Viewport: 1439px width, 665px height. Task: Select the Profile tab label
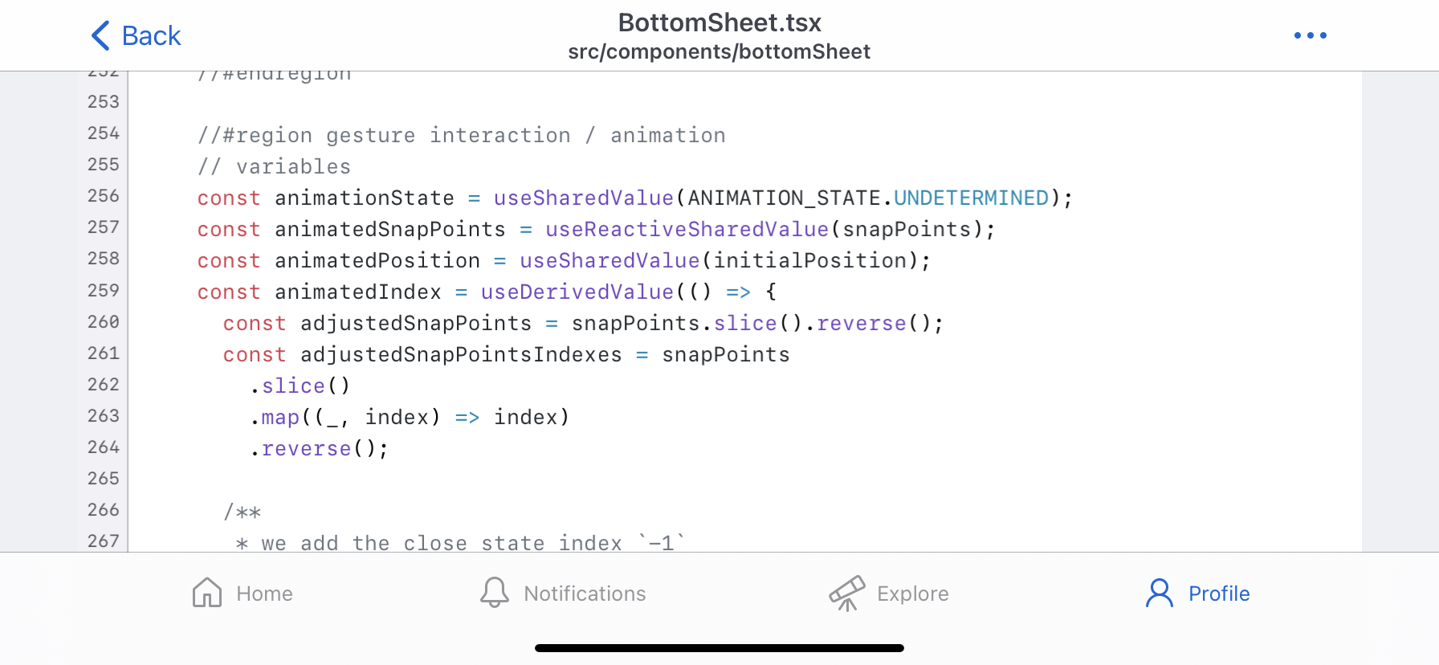(1219, 594)
